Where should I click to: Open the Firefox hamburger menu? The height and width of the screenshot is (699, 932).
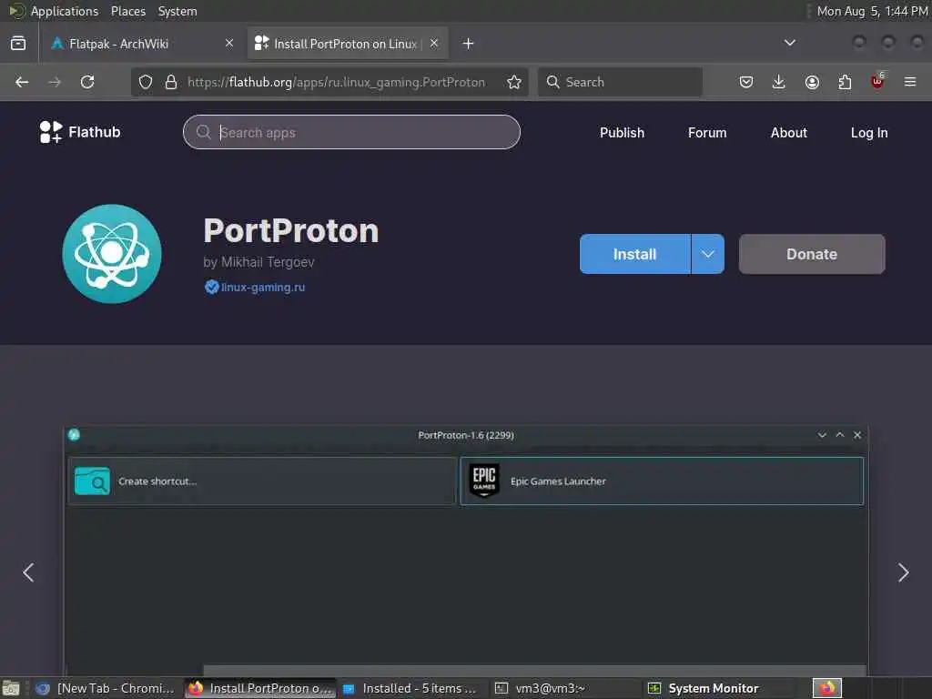(x=910, y=82)
